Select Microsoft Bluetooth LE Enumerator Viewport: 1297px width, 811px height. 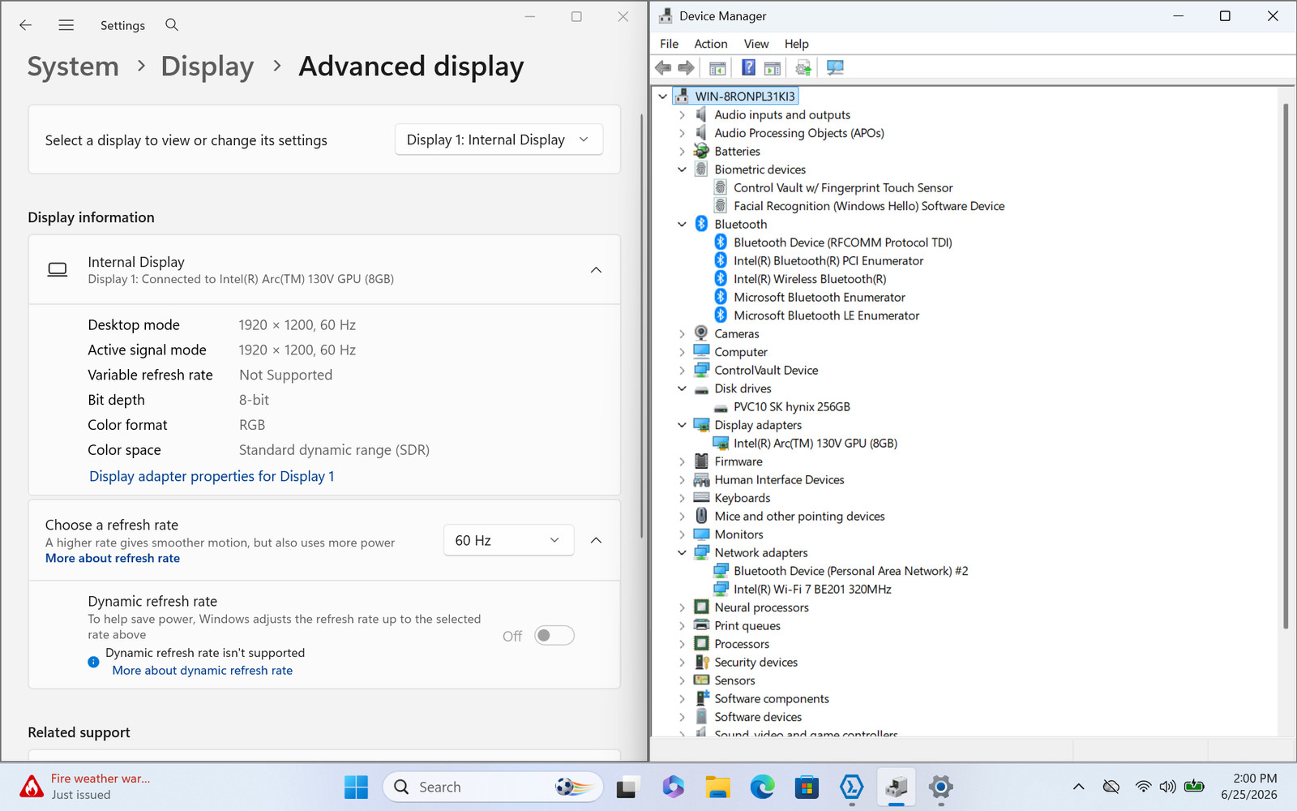click(x=826, y=315)
